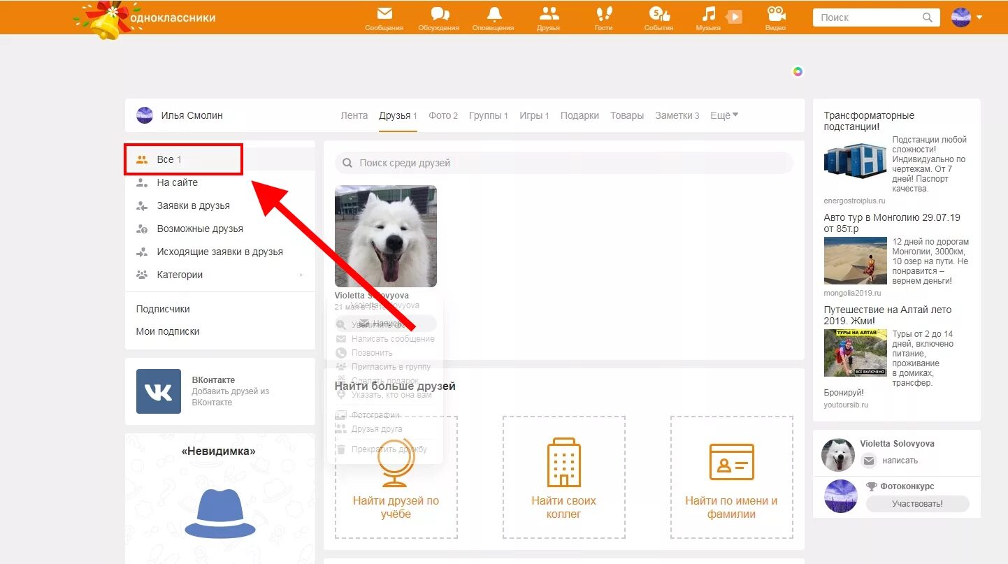Choose Пригласить в группу in the popup
Image resolution: width=1008 pixels, height=564 pixels.
click(x=391, y=367)
